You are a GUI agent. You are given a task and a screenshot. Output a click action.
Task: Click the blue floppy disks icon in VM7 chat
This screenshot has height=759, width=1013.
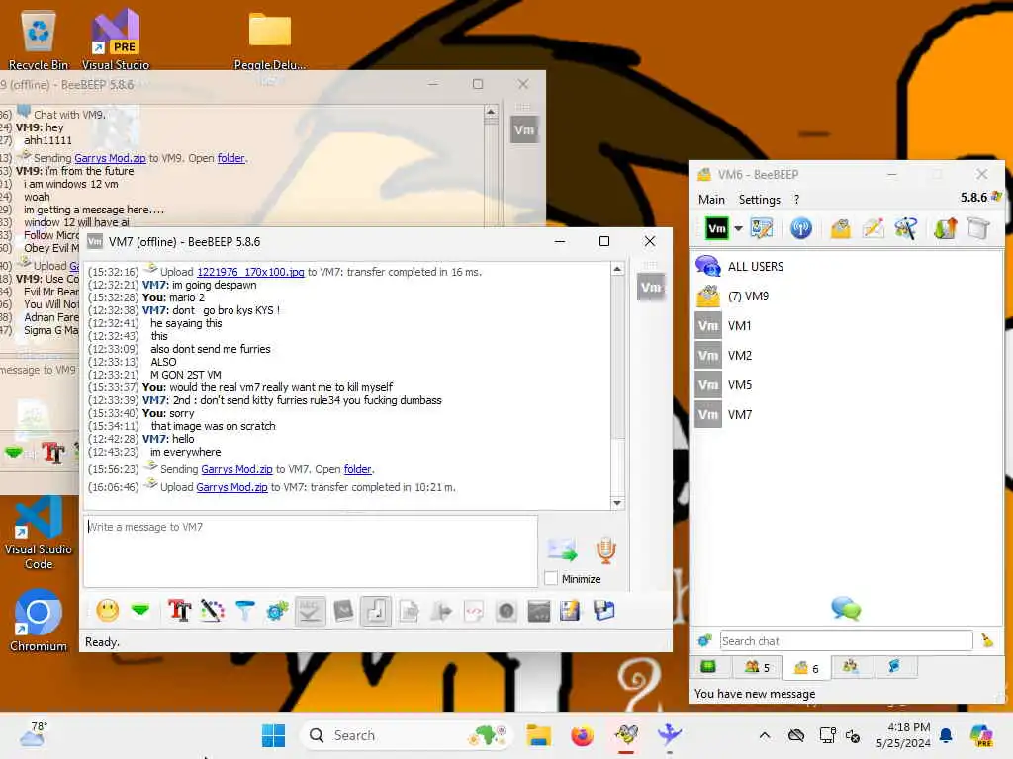click(x=604, y=610)
